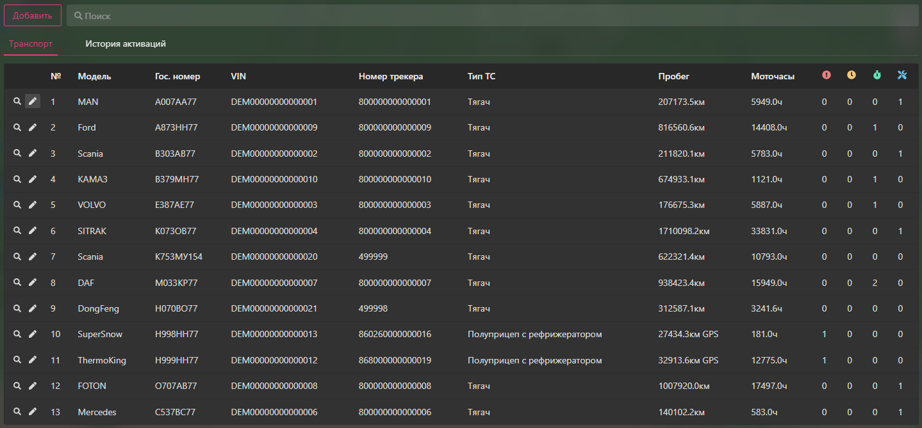This screenshot has width=922, height=428.
Task: Click the pencil edit icon for MAN
Action: pos(33,102)
